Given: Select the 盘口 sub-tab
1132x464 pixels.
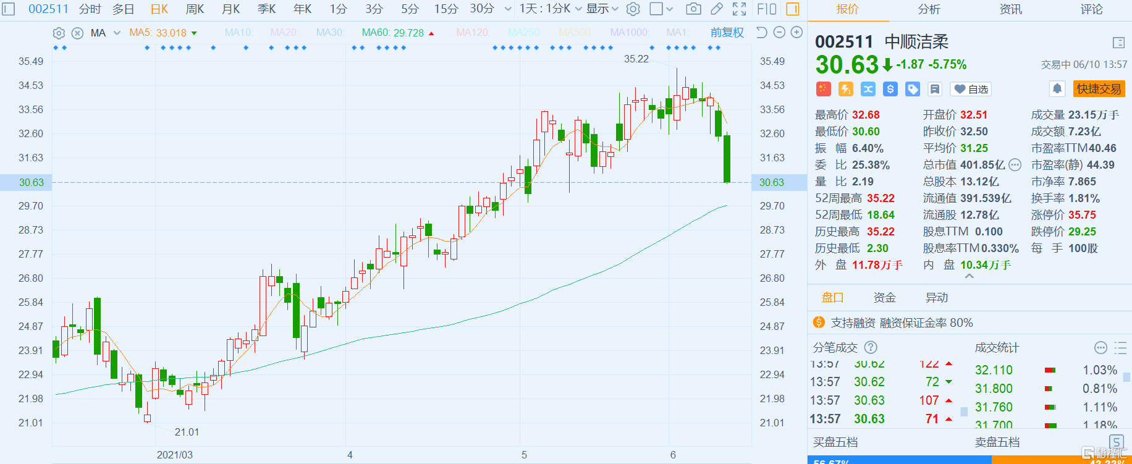Looking at the screenshot, I should pyautogui.click(x=832, y=298).
